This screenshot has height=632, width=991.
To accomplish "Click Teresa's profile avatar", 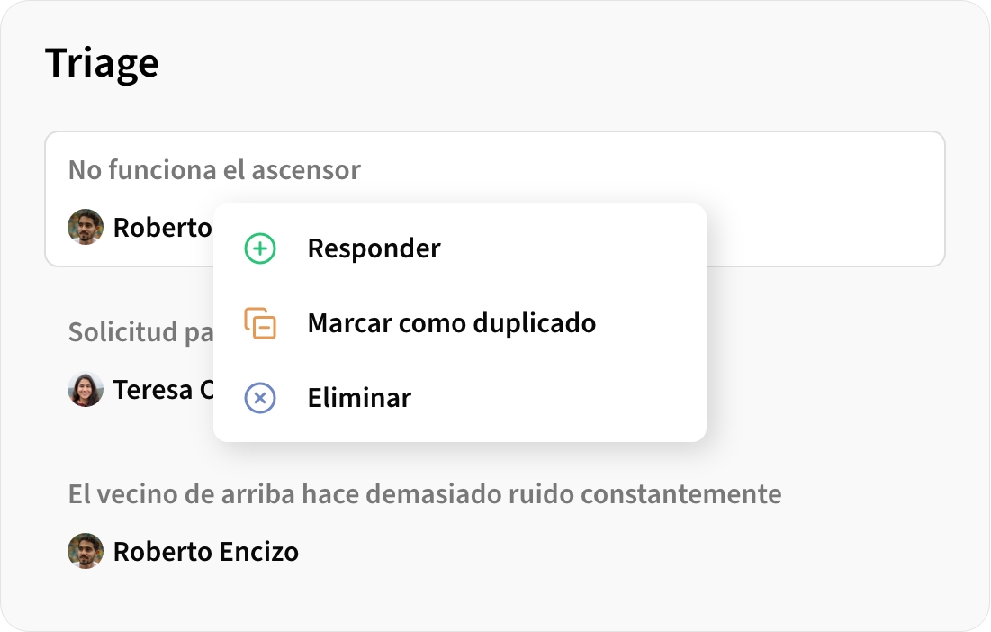I will 86,389.
